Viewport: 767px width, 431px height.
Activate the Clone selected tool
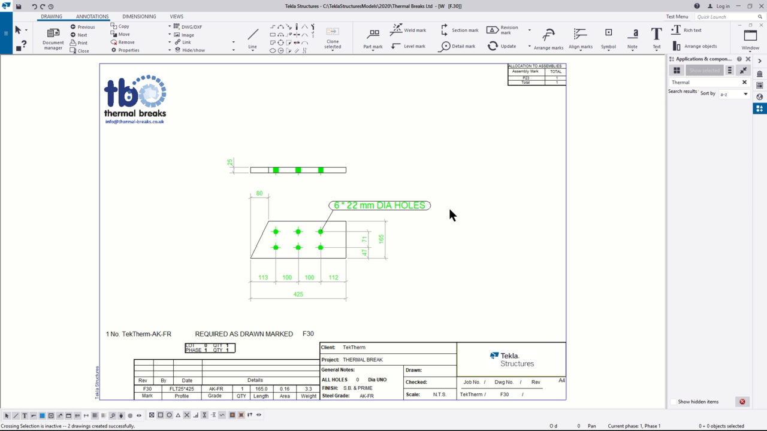tap(333, 36)
